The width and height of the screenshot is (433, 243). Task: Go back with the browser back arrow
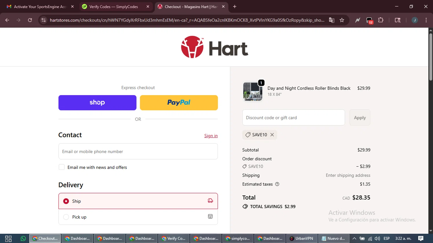pyautogui.click(x=7, y=20)
